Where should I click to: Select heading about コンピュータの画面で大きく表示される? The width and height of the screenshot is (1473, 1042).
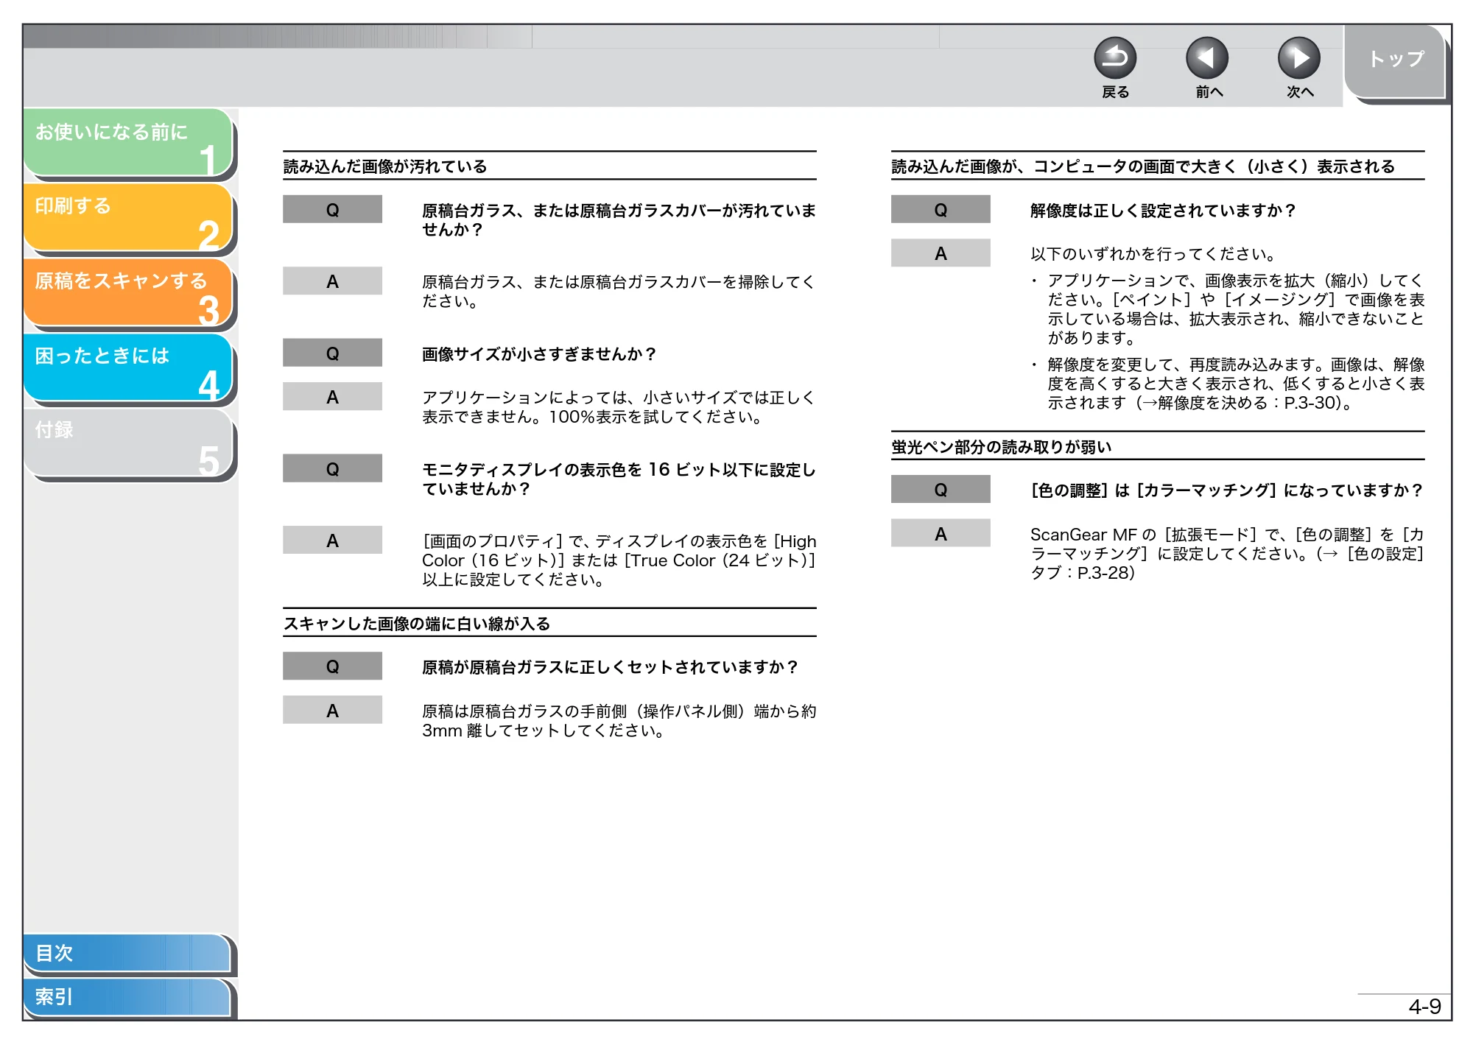coord(1143,166)
